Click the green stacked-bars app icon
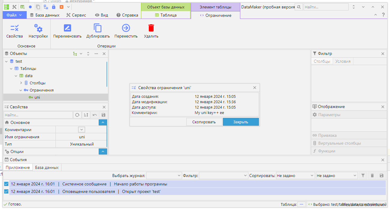 pos(7,7)
